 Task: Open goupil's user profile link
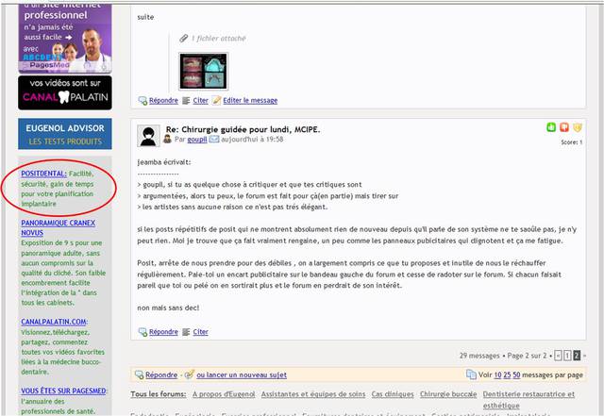[x=195, y=140]
